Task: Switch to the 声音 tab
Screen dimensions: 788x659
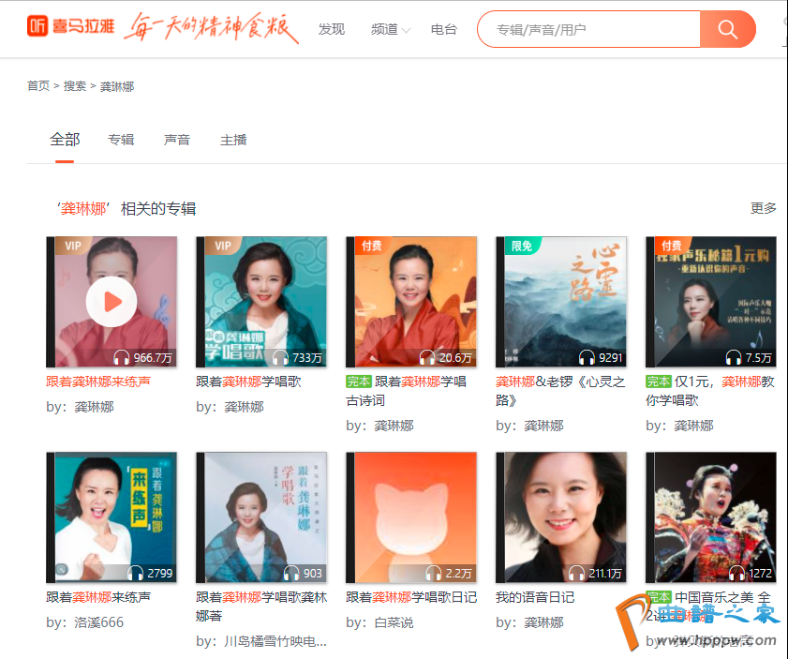Action: (177, 140)
